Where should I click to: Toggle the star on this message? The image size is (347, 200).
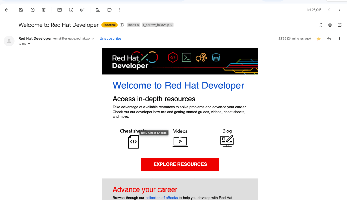[x=319, y=39]
